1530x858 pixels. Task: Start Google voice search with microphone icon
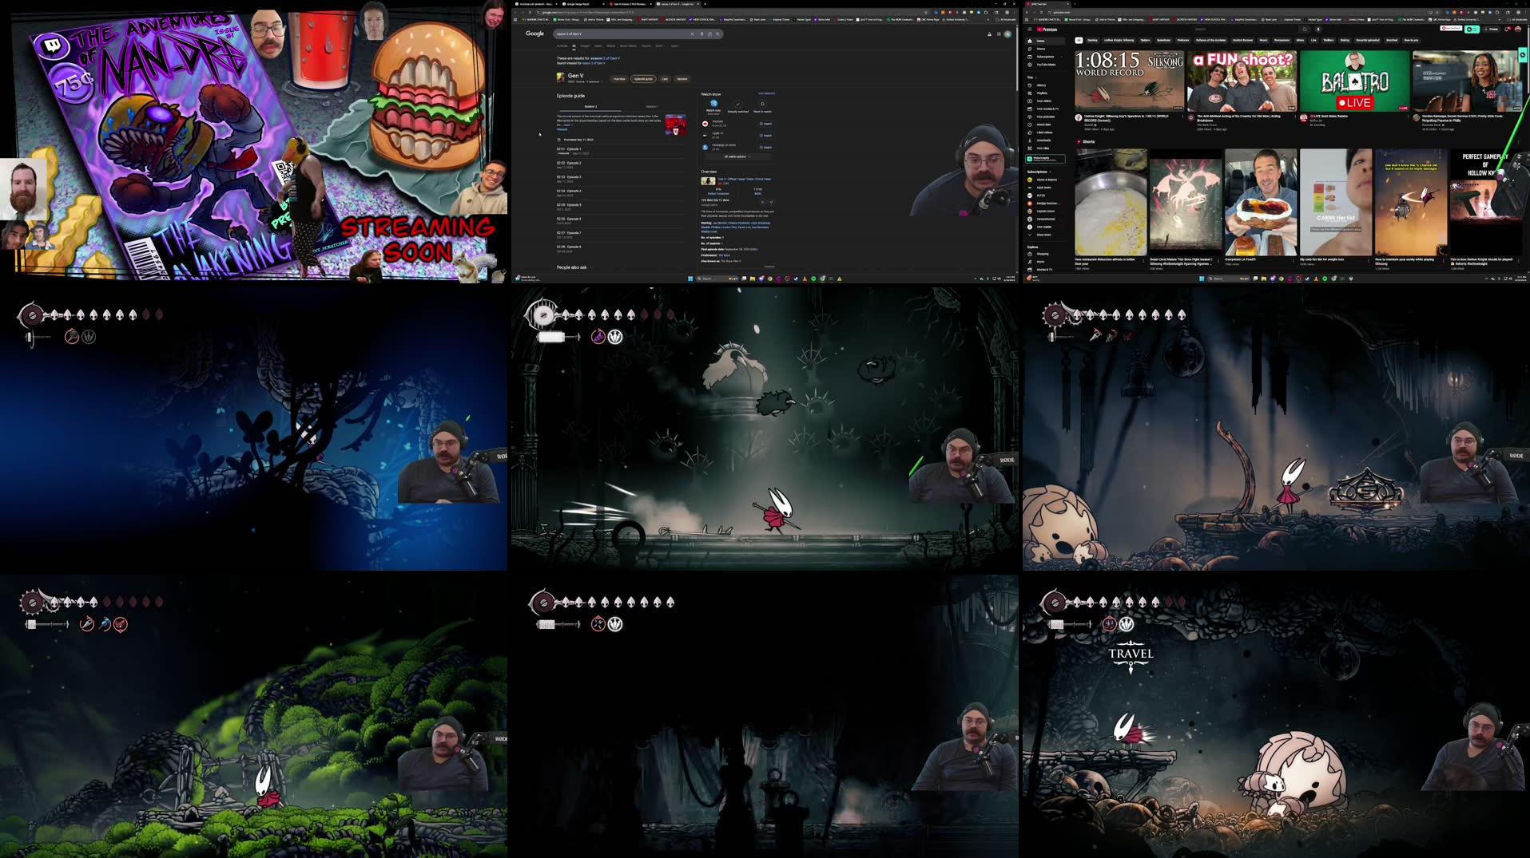click(701, 34)
